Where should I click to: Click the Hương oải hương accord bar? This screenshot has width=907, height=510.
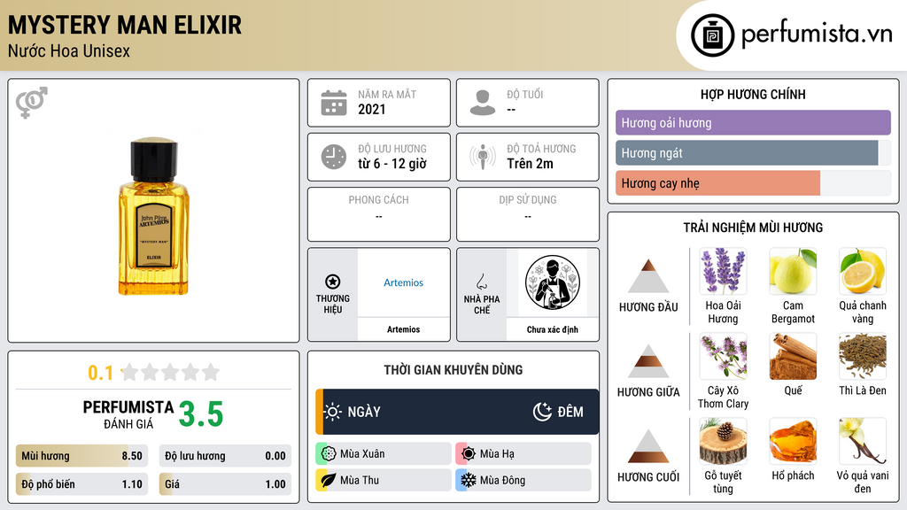tap(753, 122)
